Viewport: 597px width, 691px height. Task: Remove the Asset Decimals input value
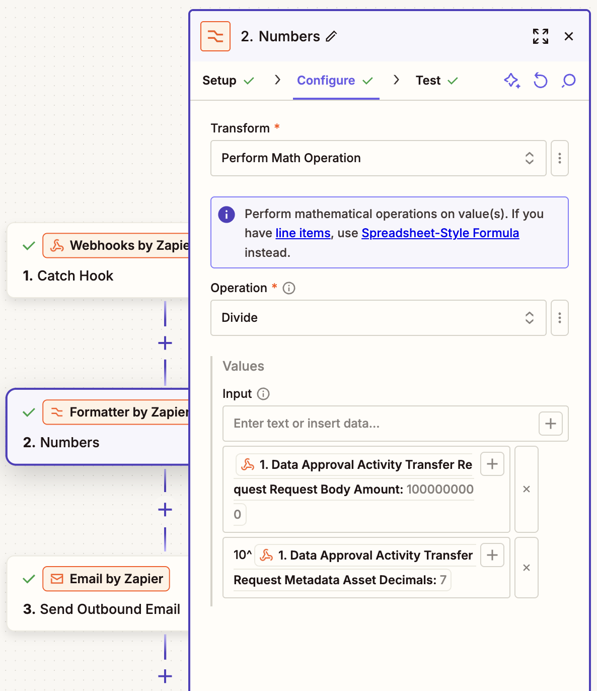pos(527,568)
